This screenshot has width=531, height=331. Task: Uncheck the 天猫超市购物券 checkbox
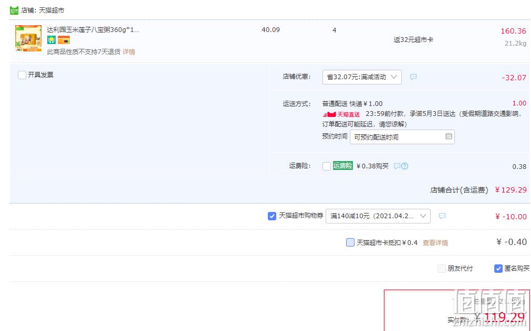(272, 216)
